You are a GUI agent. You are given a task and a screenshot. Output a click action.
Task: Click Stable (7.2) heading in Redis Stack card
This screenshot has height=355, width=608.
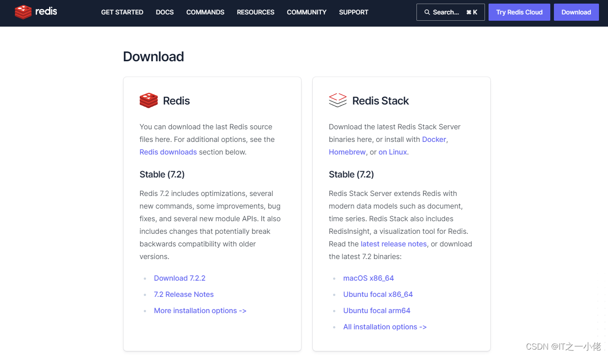352,174
